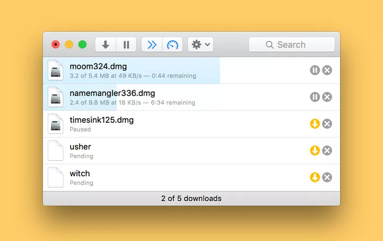Click the magnifier icon in Search
Screen dimensions: 383x241
coord(269,45)
